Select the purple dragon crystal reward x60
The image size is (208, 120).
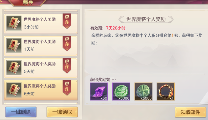(99, 91)
